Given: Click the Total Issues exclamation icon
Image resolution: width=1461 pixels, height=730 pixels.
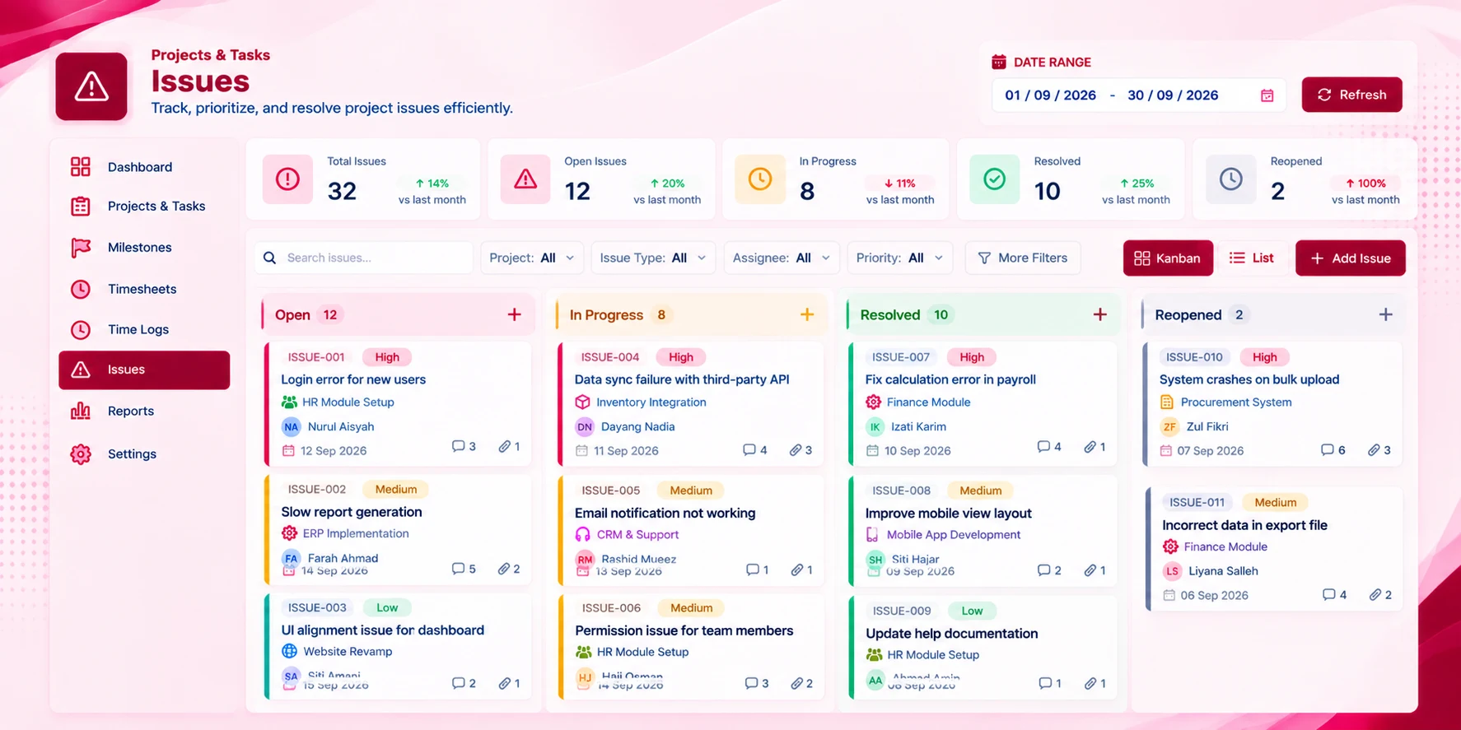Looking at the screenshot, I should [x=287, y=179].
